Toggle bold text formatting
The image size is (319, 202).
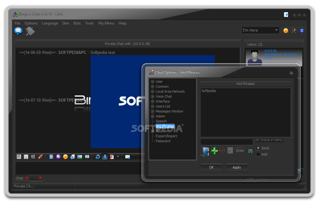point(19,157)
